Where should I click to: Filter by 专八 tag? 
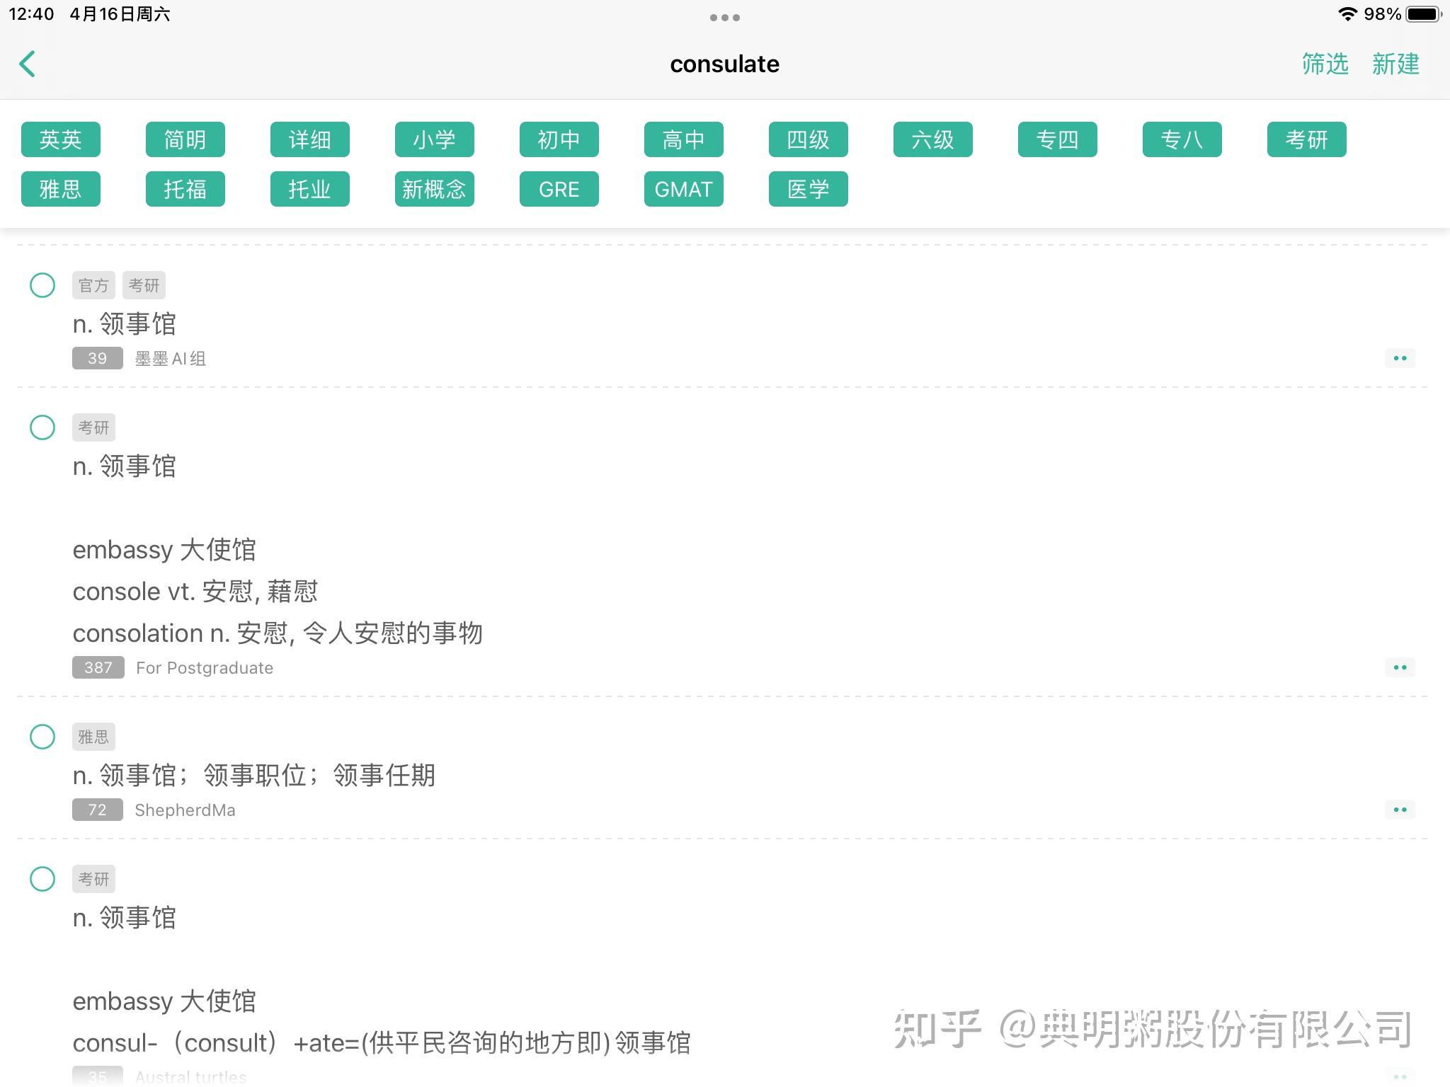tap(1182, 139)
